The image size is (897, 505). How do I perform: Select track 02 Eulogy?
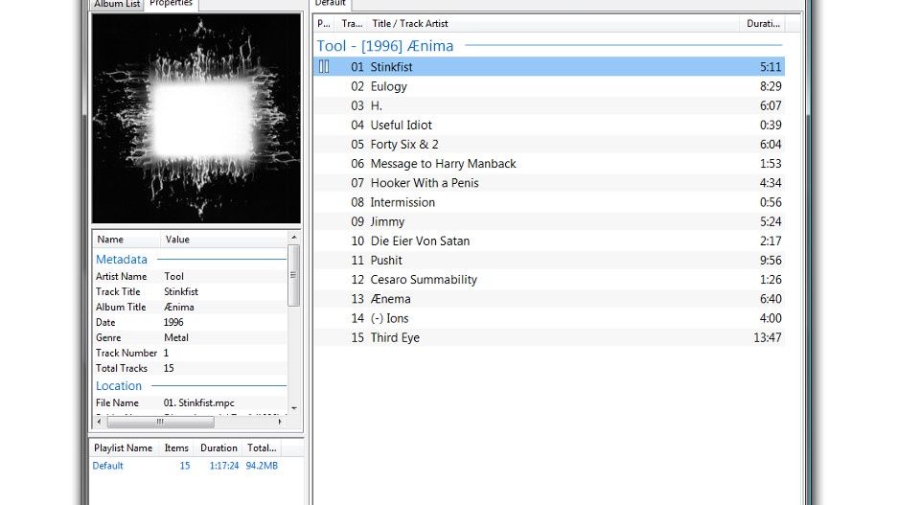coord(549,86)
